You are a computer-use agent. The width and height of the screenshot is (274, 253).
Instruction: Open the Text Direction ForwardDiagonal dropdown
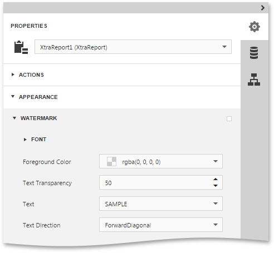[161, 225]
